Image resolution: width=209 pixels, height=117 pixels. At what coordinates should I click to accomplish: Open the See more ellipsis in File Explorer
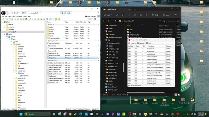176,15
